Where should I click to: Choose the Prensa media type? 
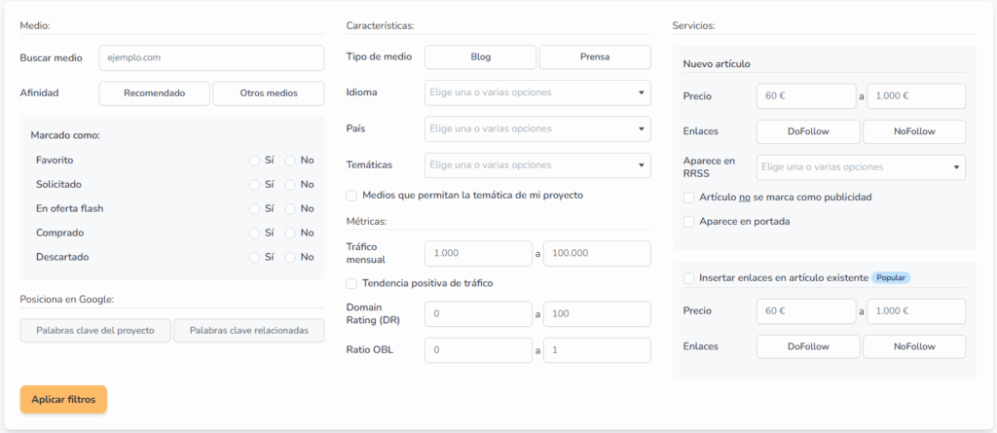tap(595, 56)
